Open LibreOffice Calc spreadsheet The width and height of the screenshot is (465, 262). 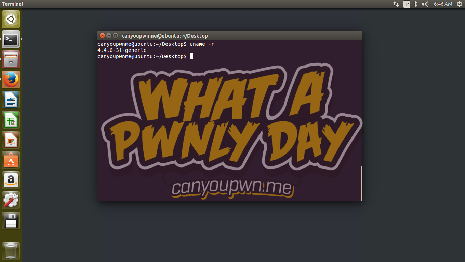coord(11,120)
